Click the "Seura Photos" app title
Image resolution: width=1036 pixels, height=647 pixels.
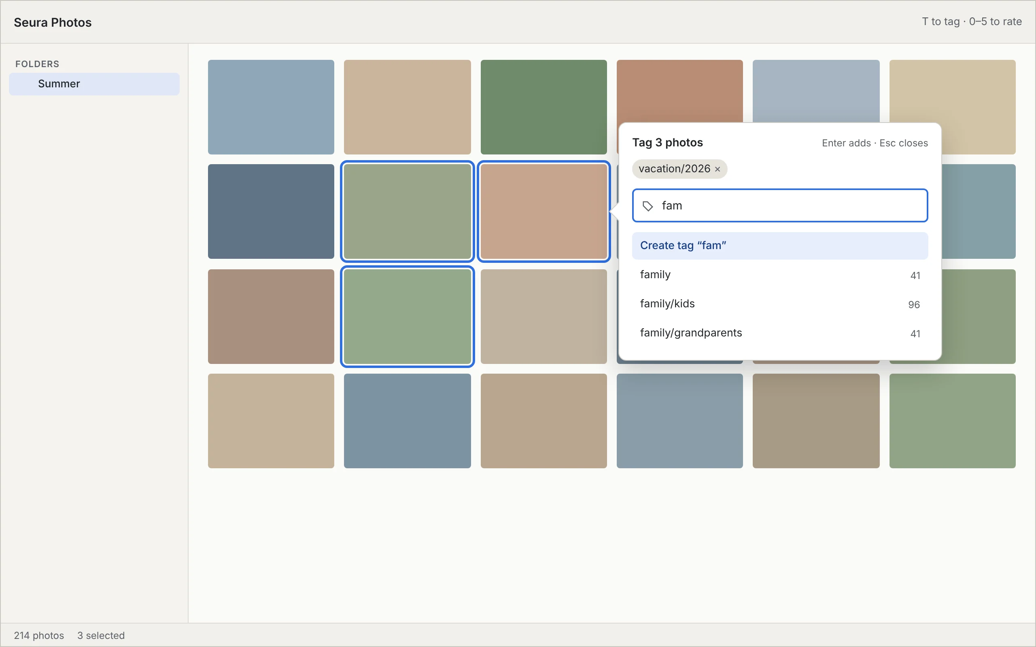53,22
